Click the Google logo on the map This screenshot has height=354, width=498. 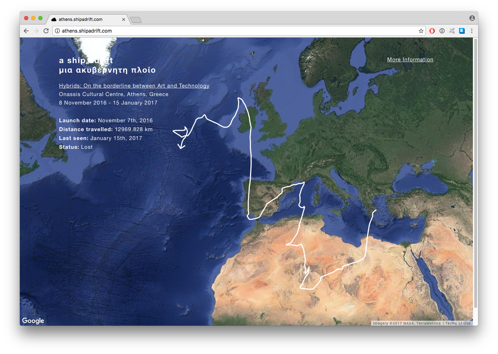tap(33, 321)
